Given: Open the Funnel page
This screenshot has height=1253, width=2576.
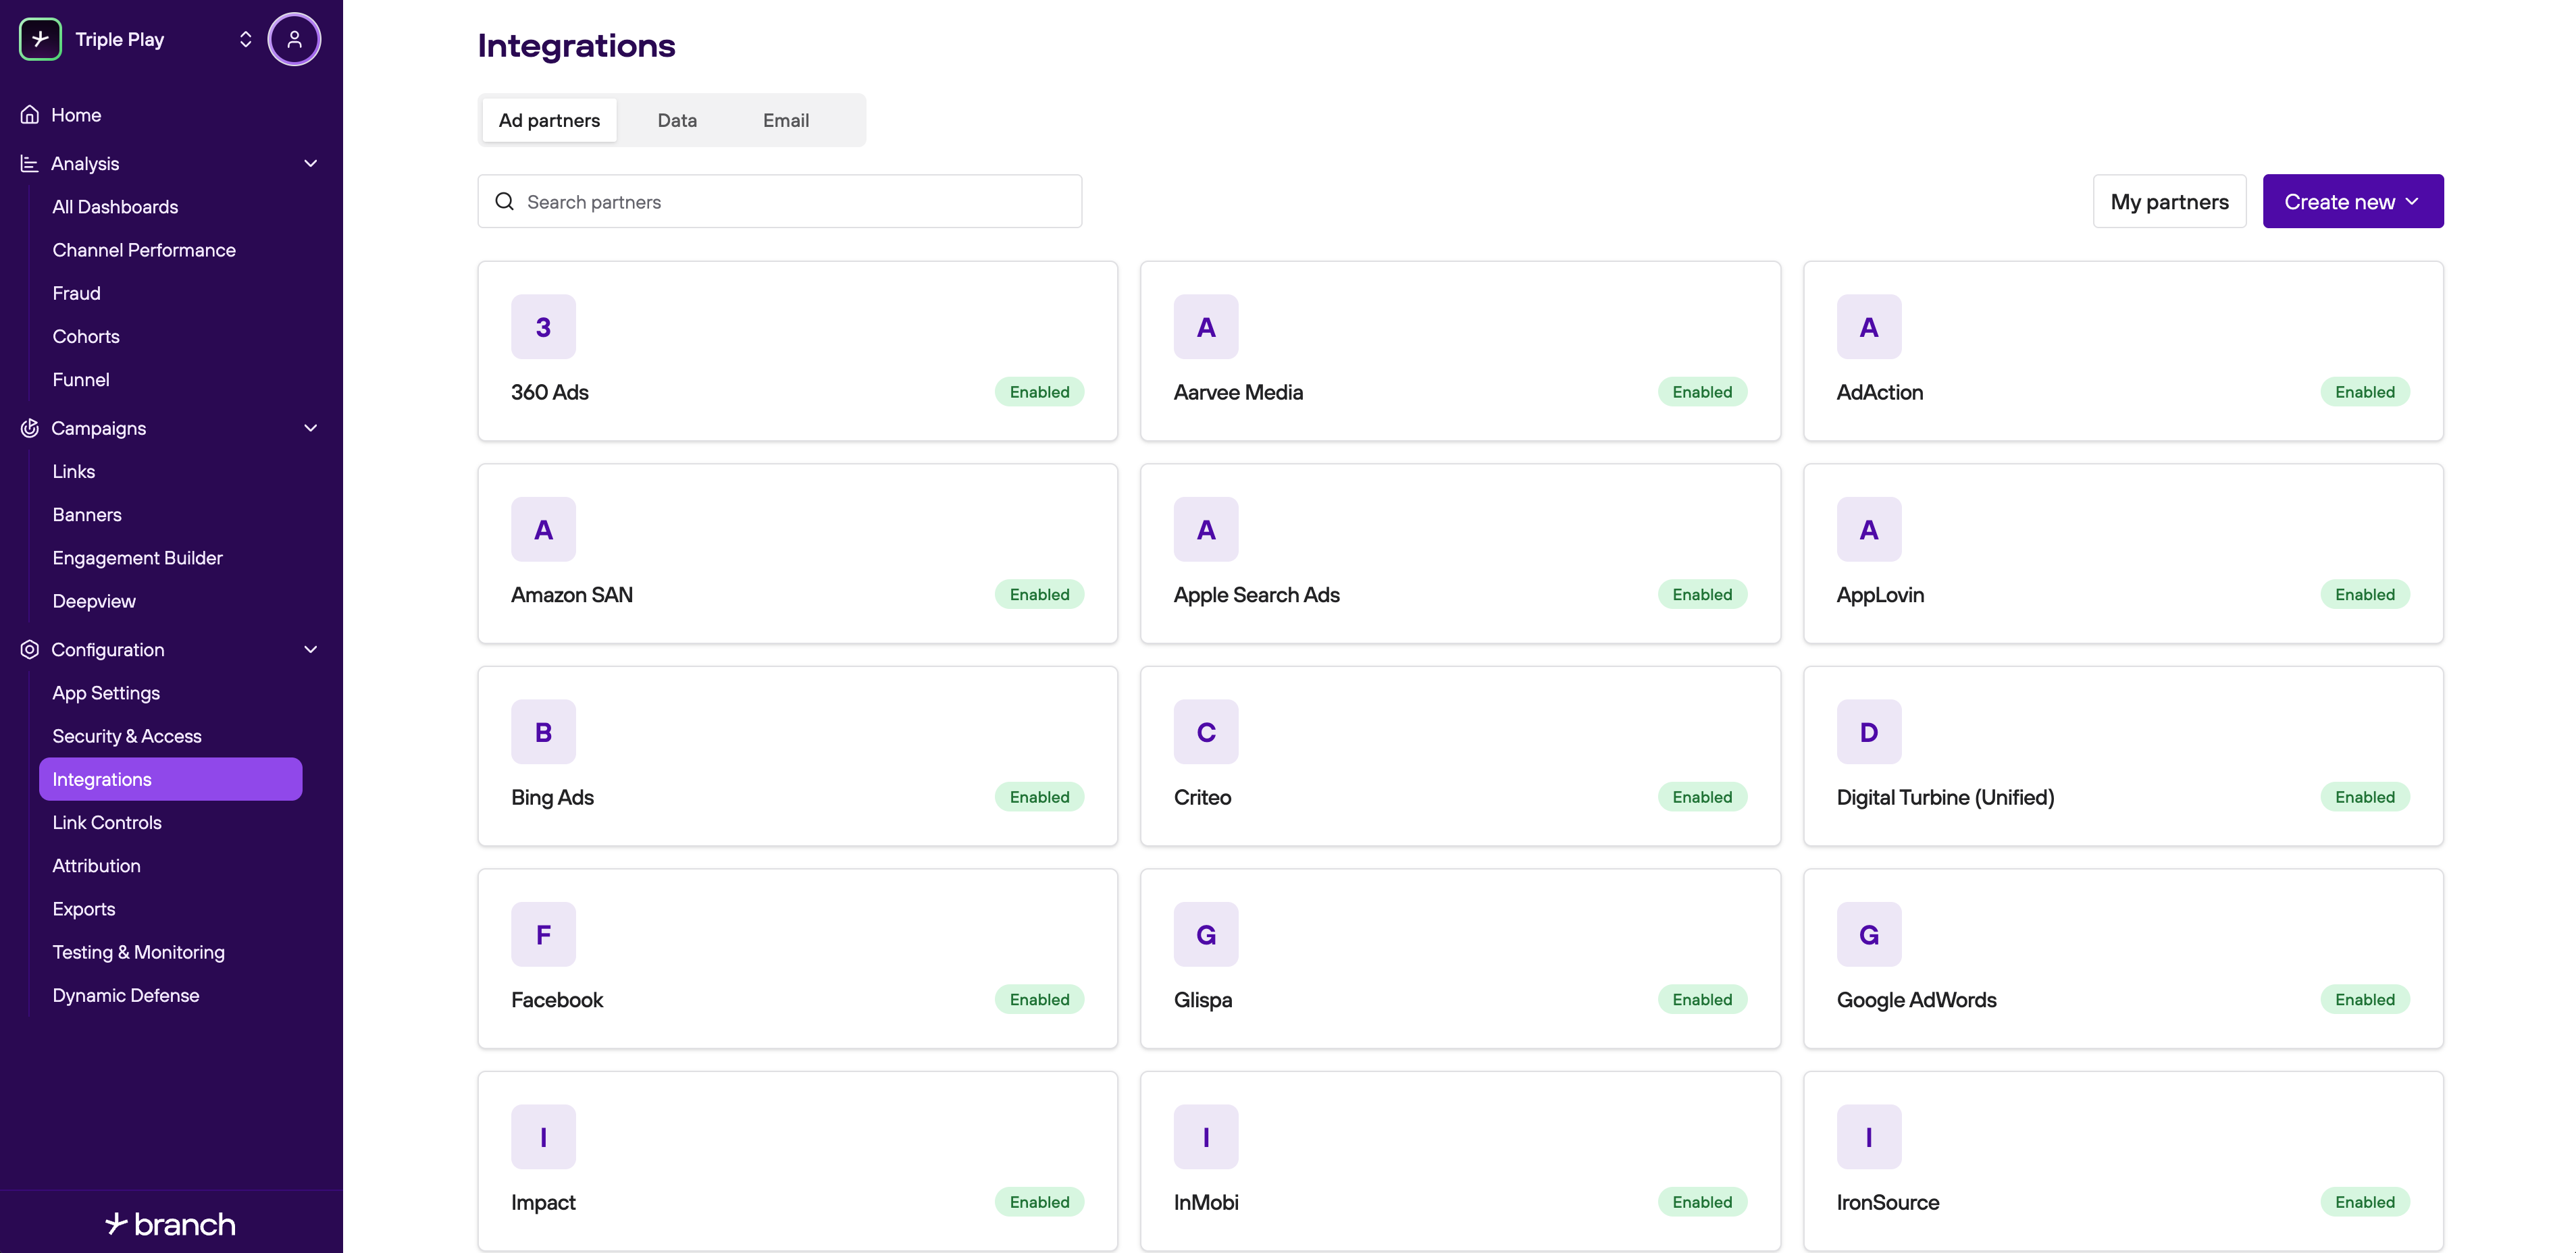Looking at the screenshot, I should point(81,379).
